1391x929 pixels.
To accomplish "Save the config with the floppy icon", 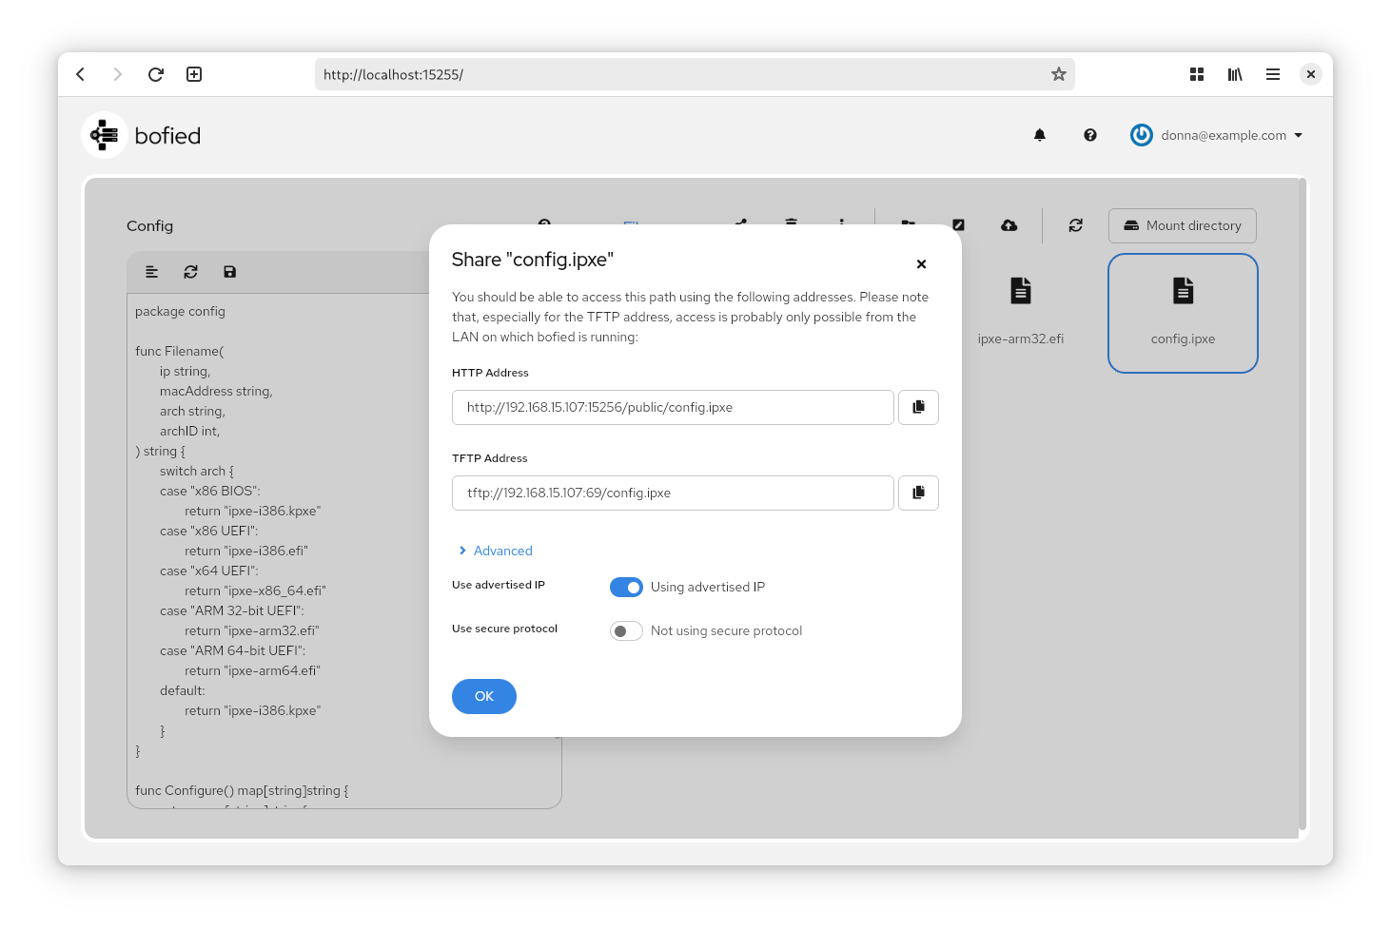I will (229, 272).
